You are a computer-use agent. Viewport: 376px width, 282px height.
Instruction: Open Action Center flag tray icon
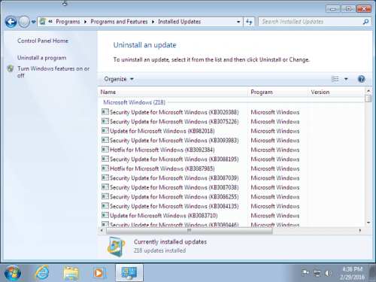[x=305, y=273]
